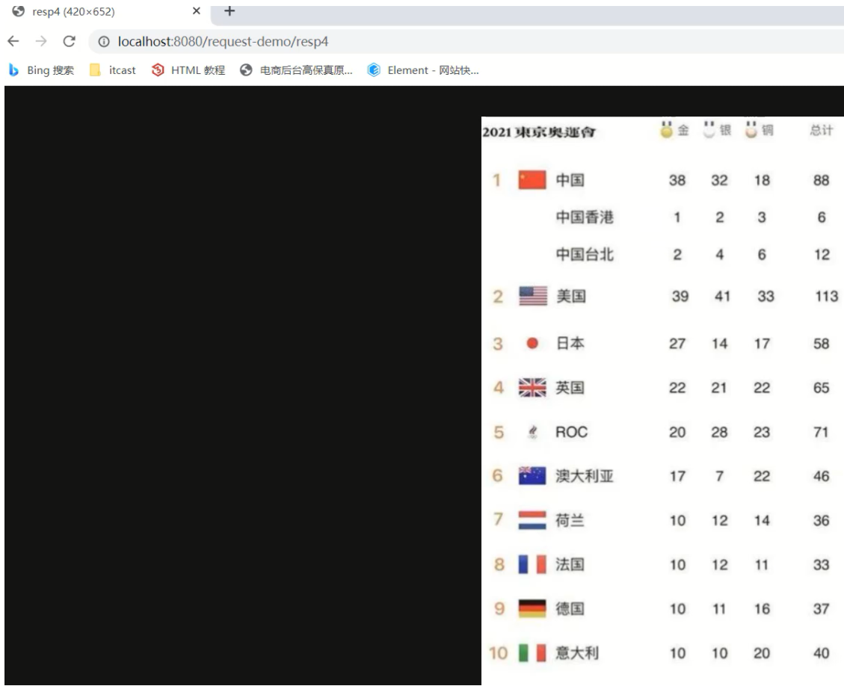Click the 中国台北 row label

pyautogui.click(x=585, y=255)
